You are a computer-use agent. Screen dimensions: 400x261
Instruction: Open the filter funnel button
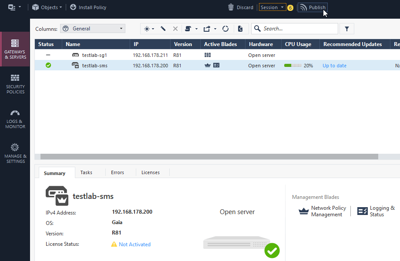point(347,29)
